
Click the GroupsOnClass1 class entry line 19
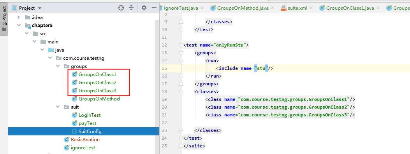280,99
